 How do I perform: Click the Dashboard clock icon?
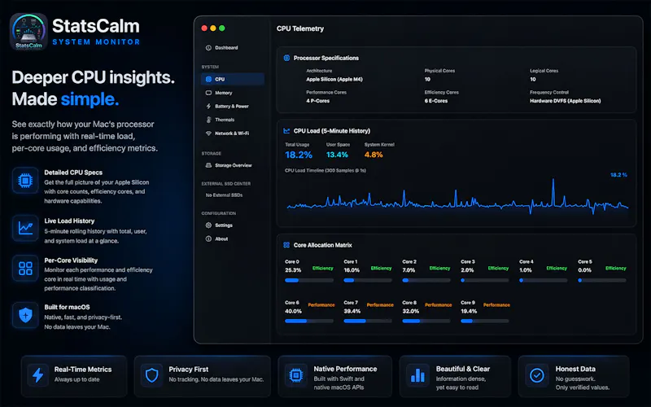[208, 48]
